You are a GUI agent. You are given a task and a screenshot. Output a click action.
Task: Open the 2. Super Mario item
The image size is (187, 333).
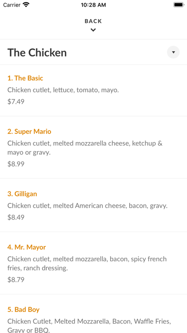[29, 132]
